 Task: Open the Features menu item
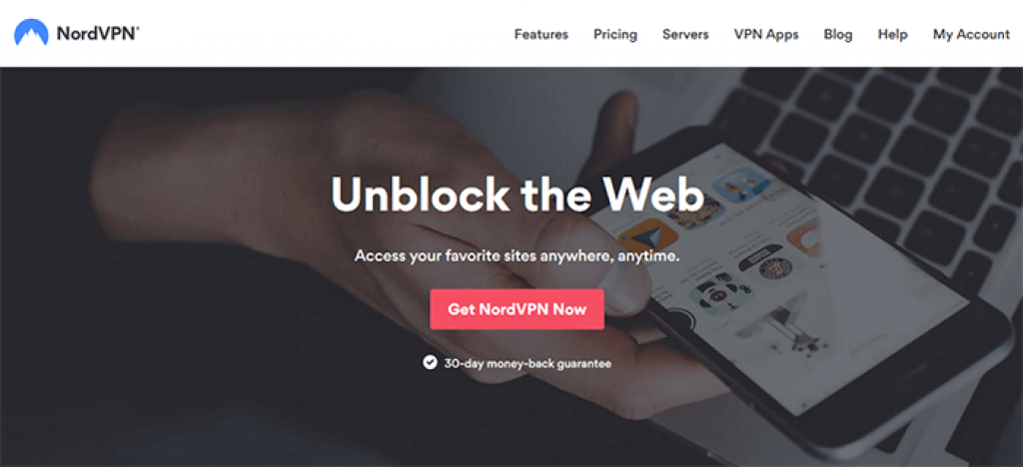(540, 35)
